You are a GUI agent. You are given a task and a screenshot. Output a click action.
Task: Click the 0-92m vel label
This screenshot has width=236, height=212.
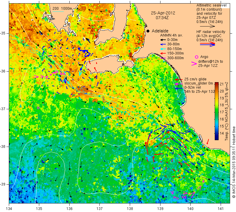193,87
